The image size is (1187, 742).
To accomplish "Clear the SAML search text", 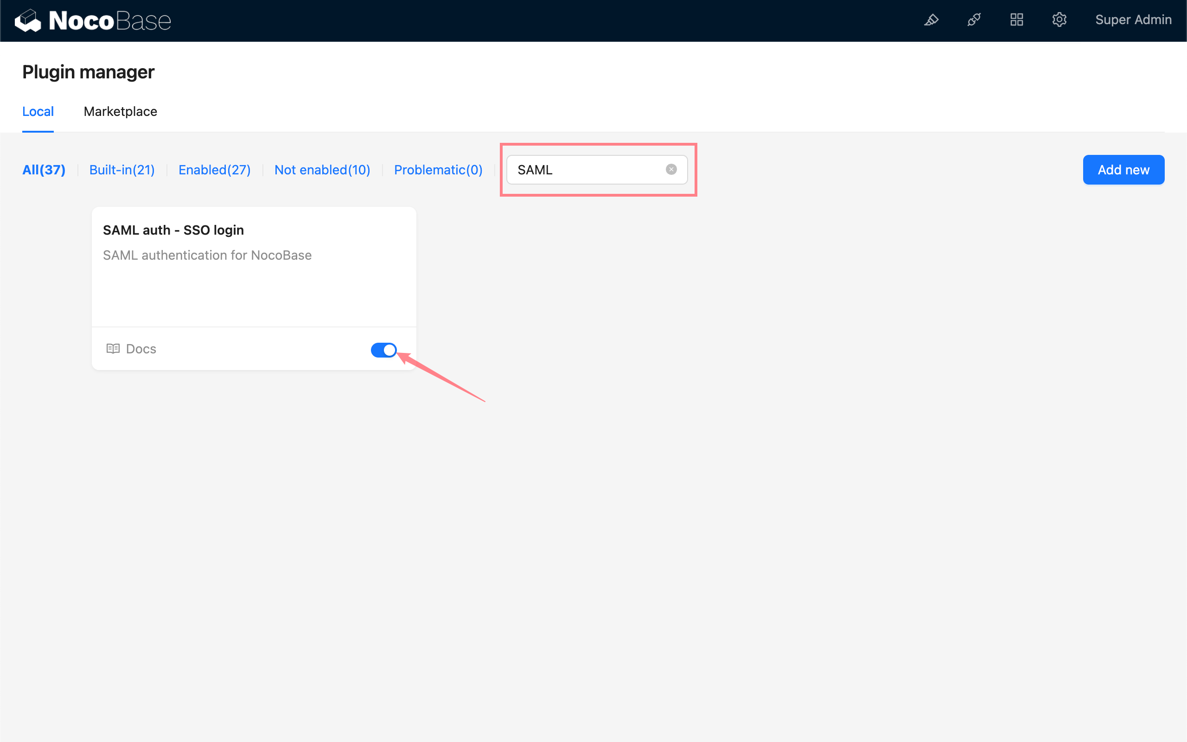I will coord(671,169).
